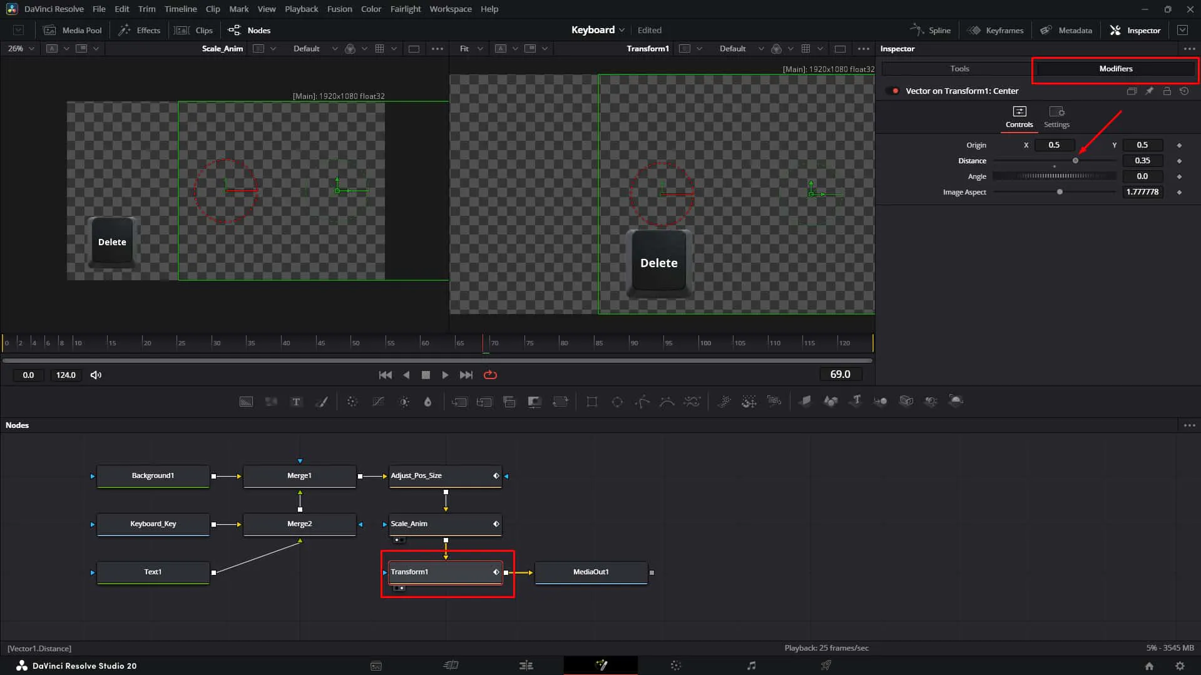Open Nodes panel three-dot options menu
Image resolution: width=1201 pixels, height=675 pixels.
1189,425
